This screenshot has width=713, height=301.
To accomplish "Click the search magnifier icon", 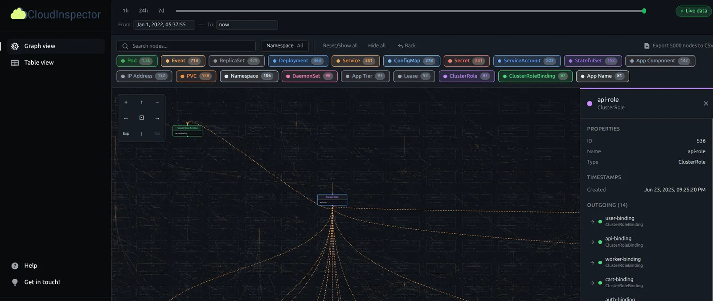I will (x=125, y=46).
